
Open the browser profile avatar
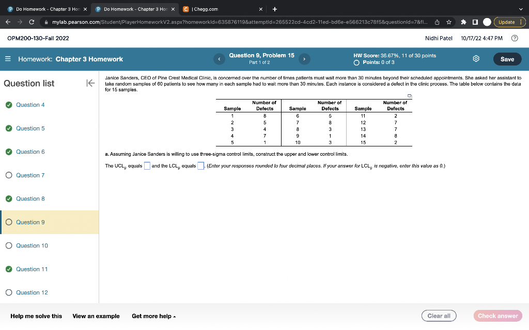(487, 22)
